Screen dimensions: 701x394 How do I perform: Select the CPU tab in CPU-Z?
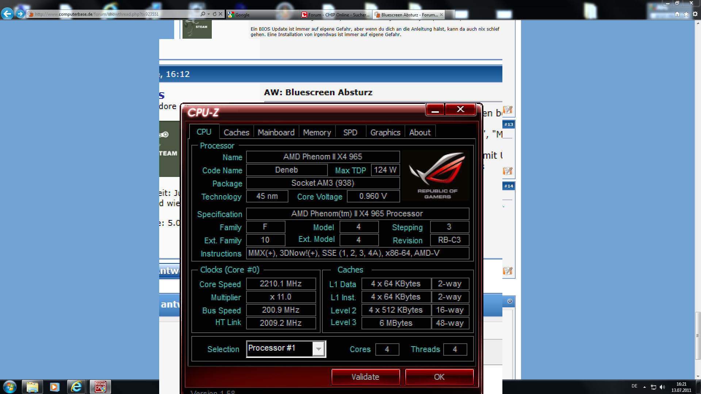(x=204, y=132)
